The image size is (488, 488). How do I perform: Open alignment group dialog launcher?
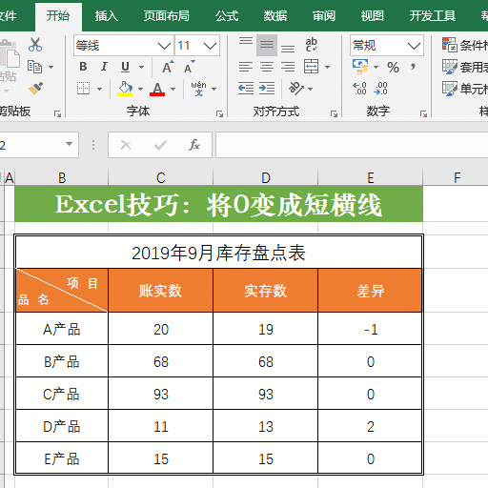(334, 113)
